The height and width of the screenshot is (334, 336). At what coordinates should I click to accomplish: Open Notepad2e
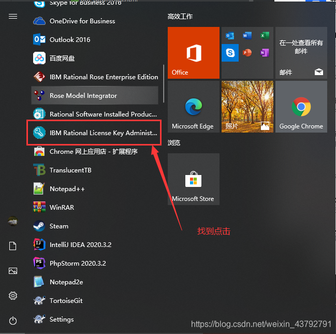[95, 282]
